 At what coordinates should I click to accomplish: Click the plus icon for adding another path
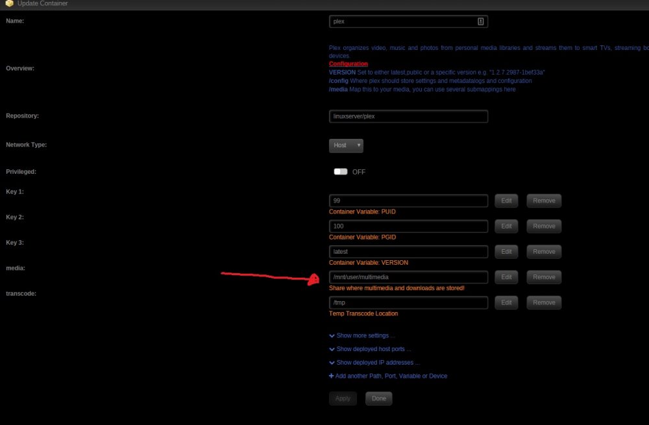click(x=331, y=376)
